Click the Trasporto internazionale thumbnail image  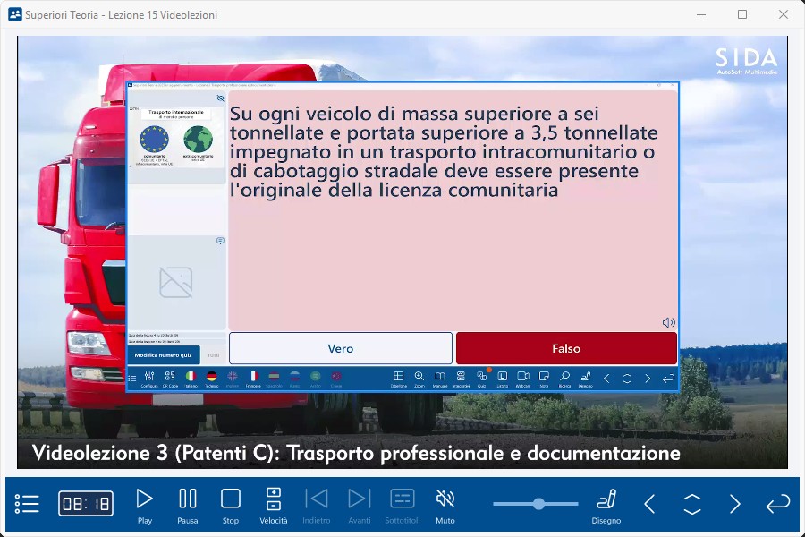pyautogui.click(x=177, y=138)
